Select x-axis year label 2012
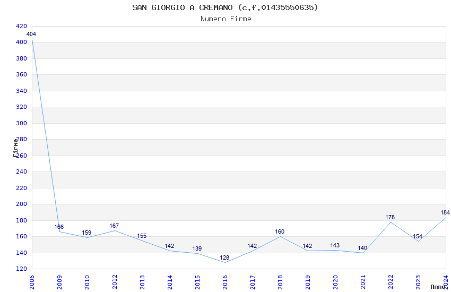This screenshot has height=292, width=451. click(x=115, y=282)
